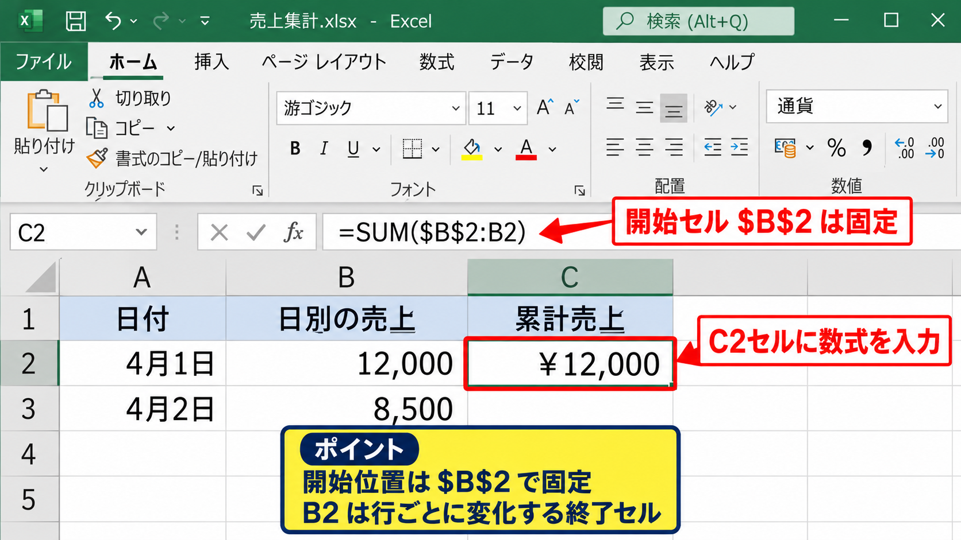The image size is (961, 540).
Task: Activate the format painter (書式のコピー/貼り付け)
Action: coord(97,158)
